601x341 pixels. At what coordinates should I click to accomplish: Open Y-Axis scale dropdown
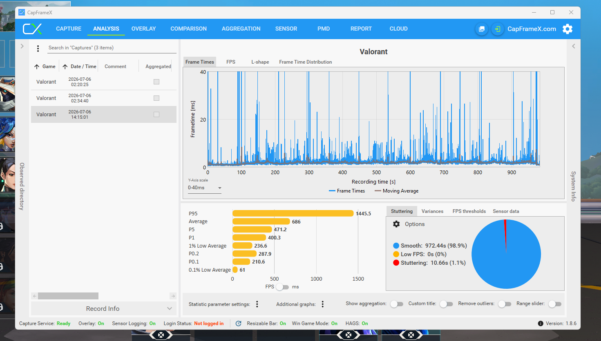(204, 188)
